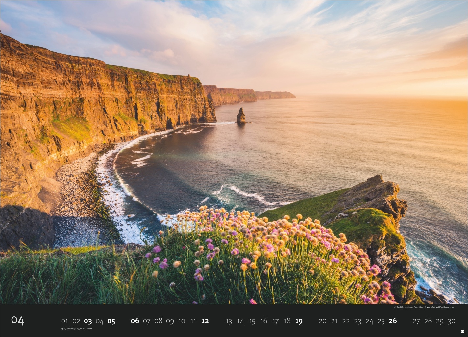Click date 01 in the calendar strip

pyautogui.click(x=64, y=321)
